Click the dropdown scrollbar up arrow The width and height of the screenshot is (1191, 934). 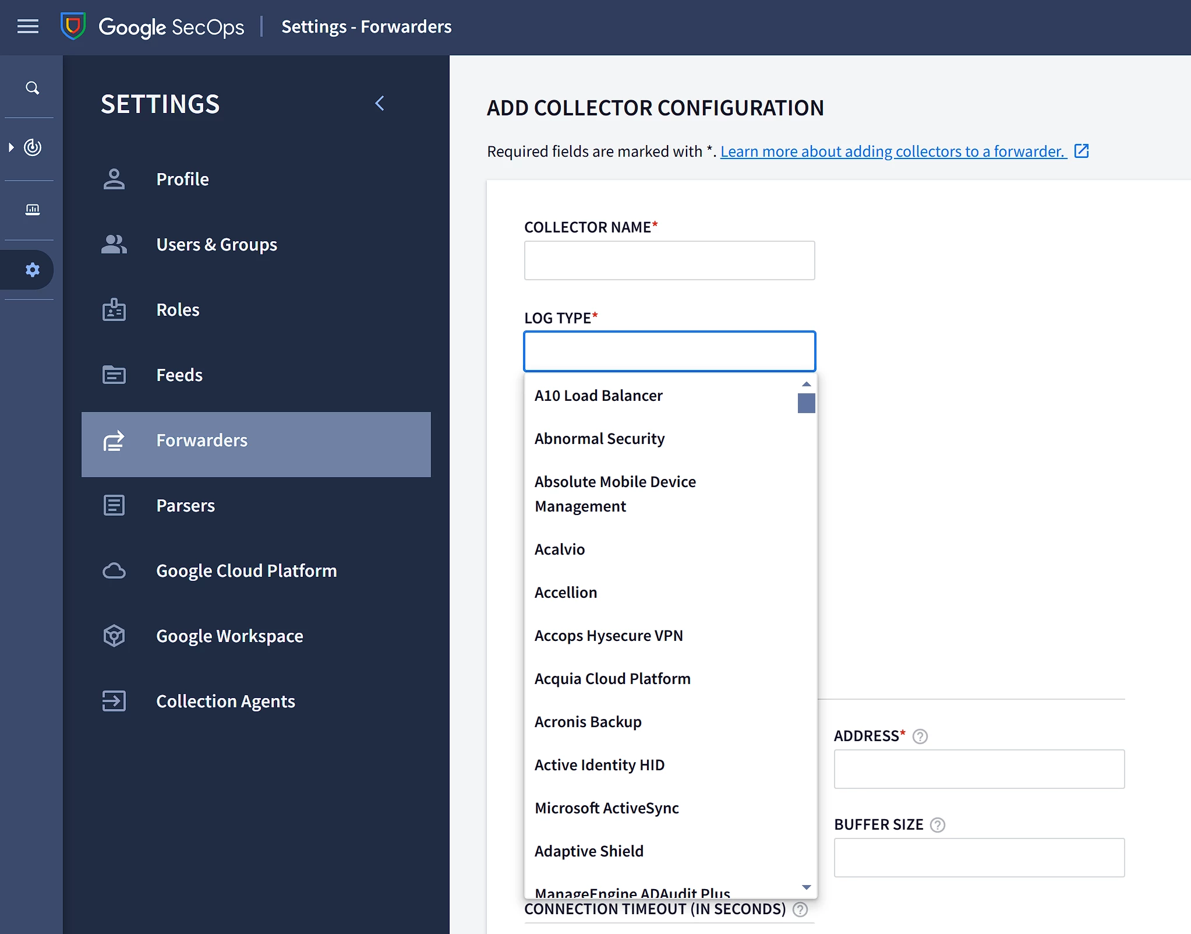(x=806, y=384)
